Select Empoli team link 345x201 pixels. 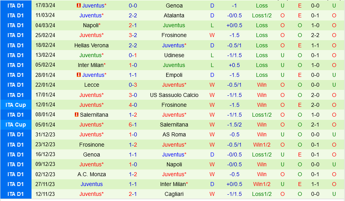pos(174,75)
